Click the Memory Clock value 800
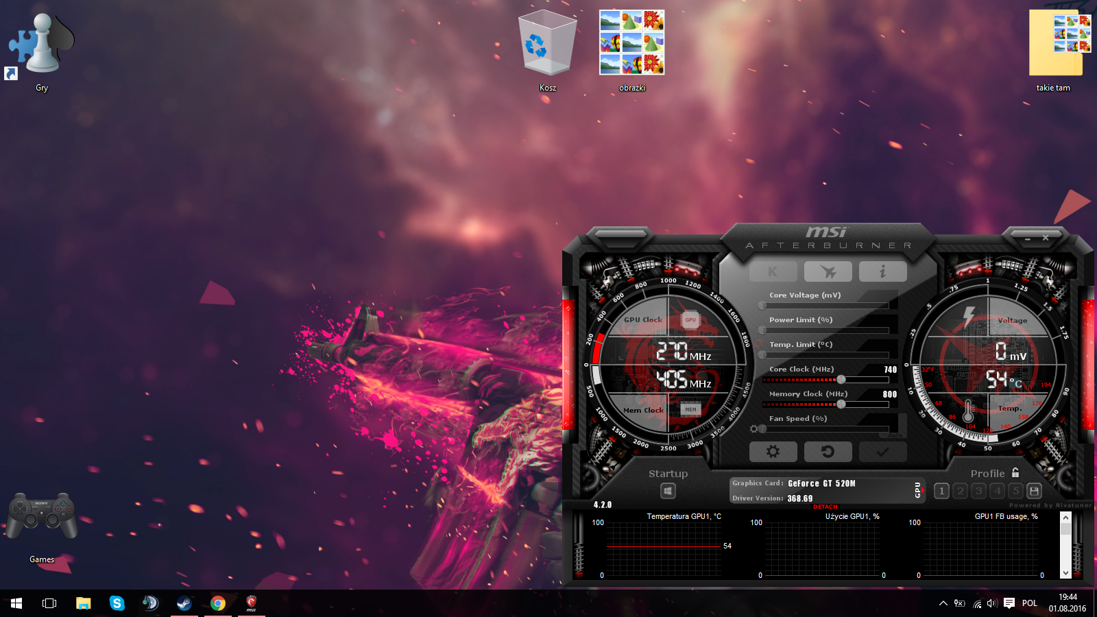The width and height of the screenshot is (1097, 617). 890,394
